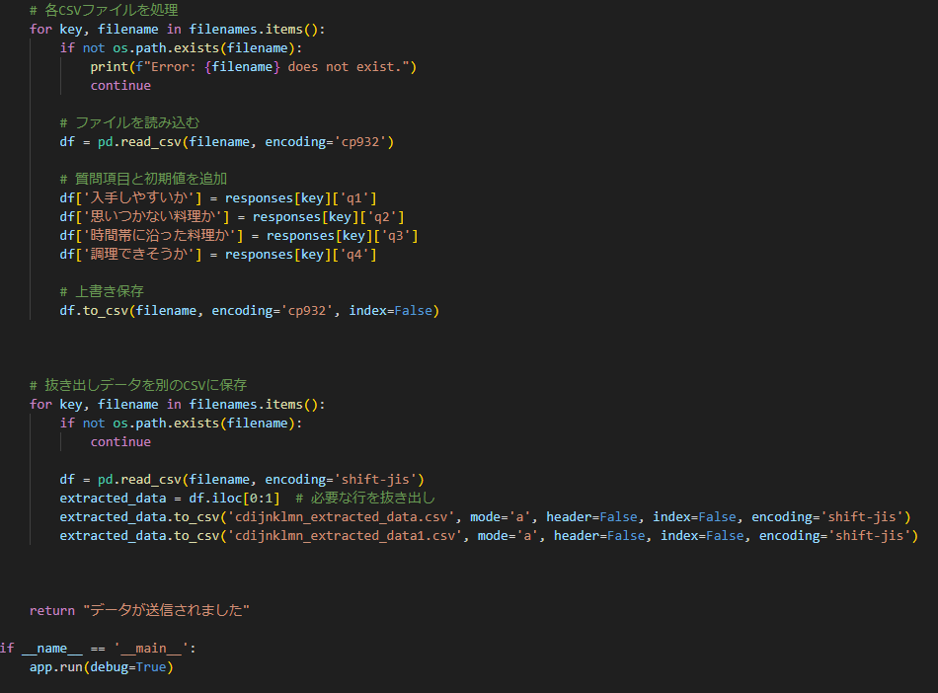
Task: Click the returned "データが送信されました" string
Action: (x=166, y=610)
